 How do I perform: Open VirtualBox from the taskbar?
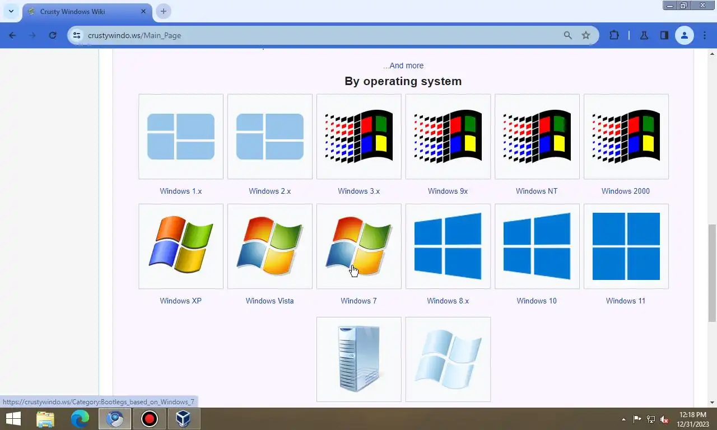[184, 419]
